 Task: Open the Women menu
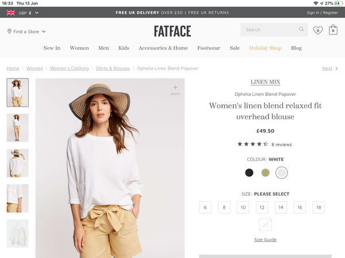[x=79, y=48]
